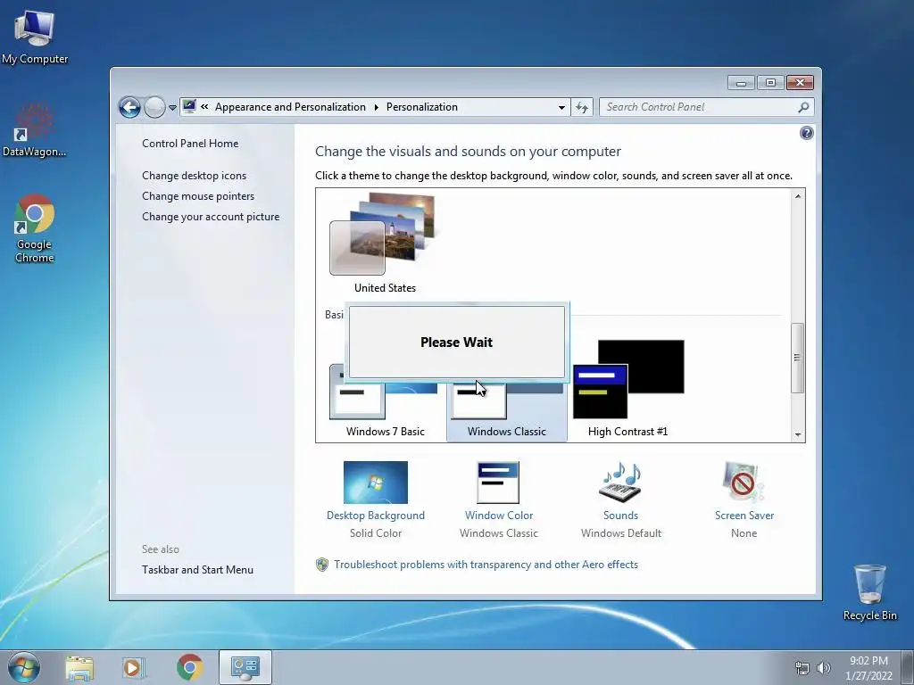
Task: Click the theme list scrollbar thumb
Action: tap(797, 358)
